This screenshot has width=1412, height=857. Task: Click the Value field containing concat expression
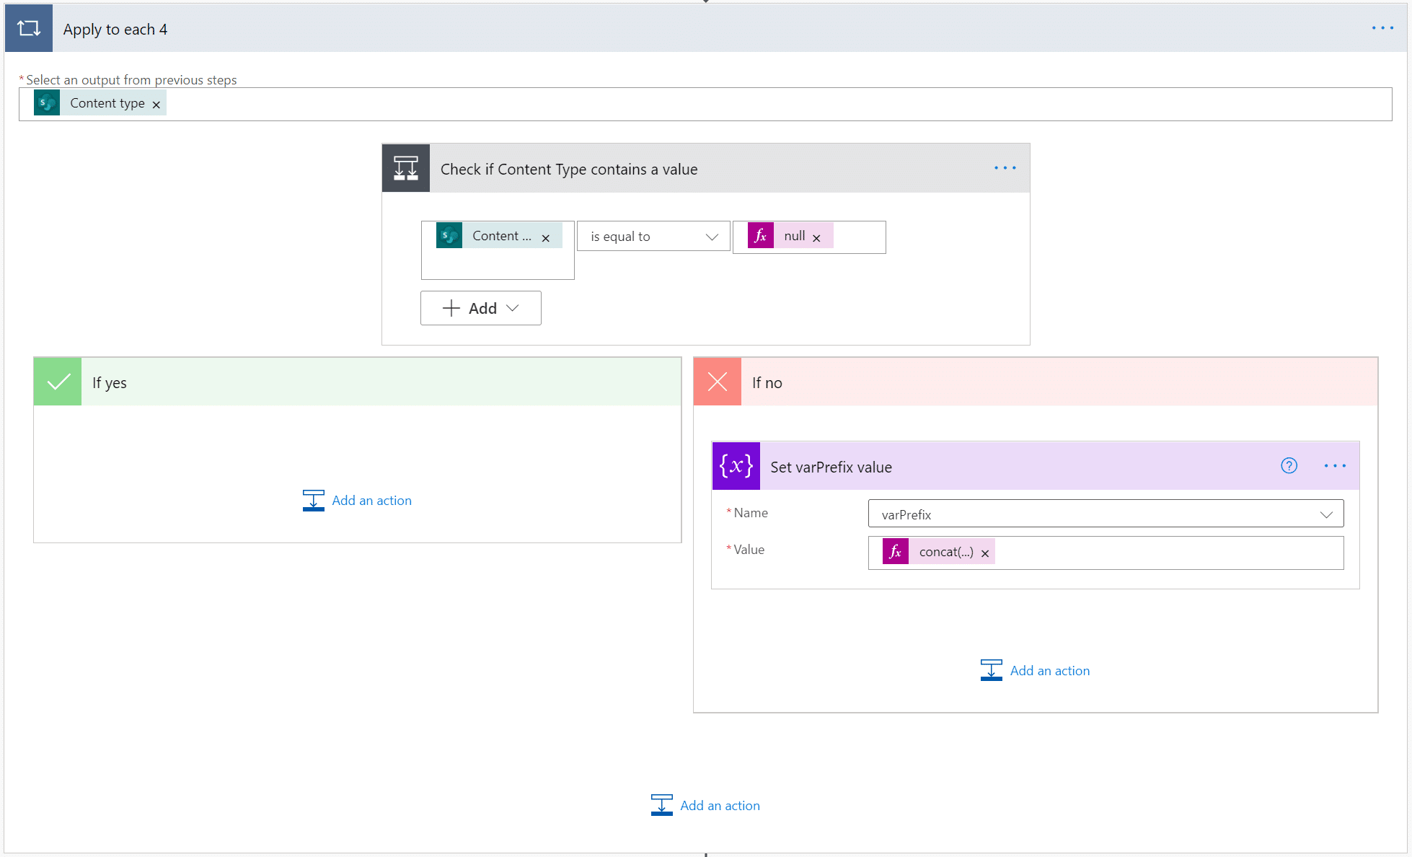(x=1168, y=553)
